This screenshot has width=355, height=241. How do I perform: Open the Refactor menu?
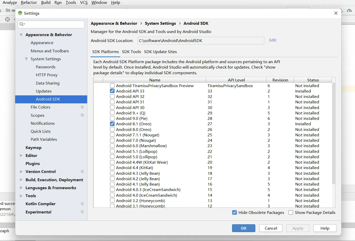(x=29, y=3)
